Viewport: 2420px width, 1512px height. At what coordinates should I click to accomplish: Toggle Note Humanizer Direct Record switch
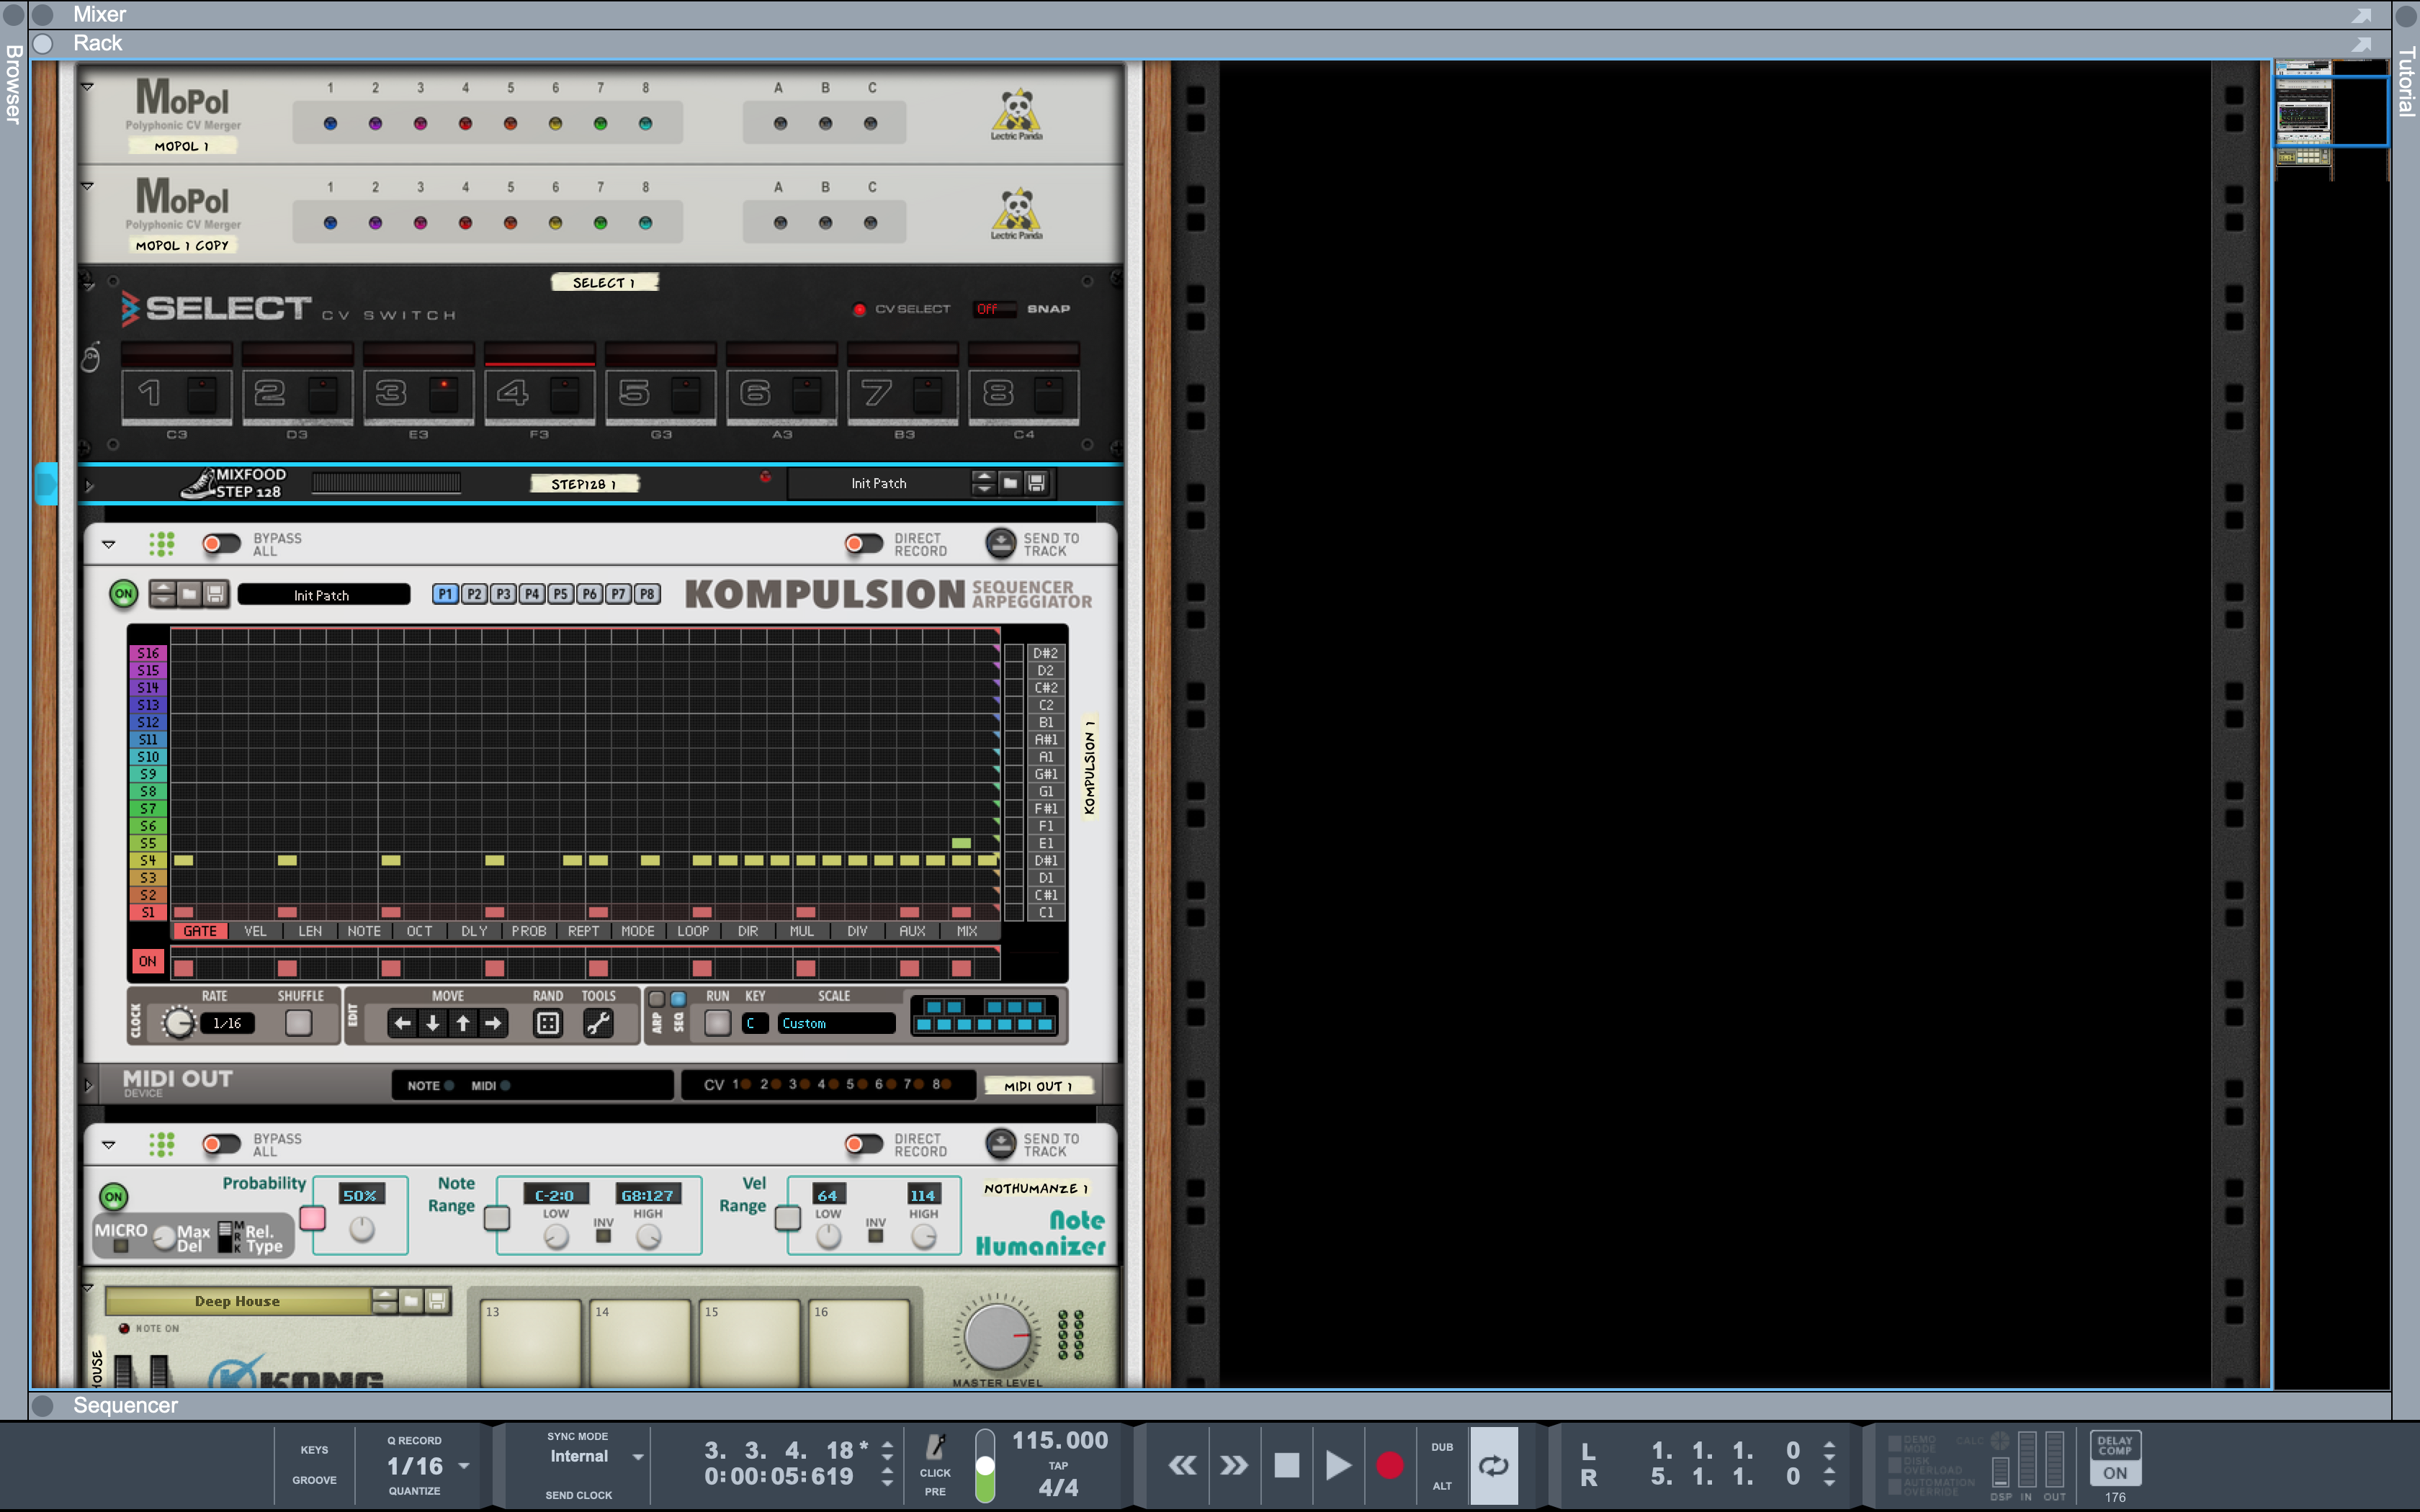pyautogui.click(x=864, y=1144)
